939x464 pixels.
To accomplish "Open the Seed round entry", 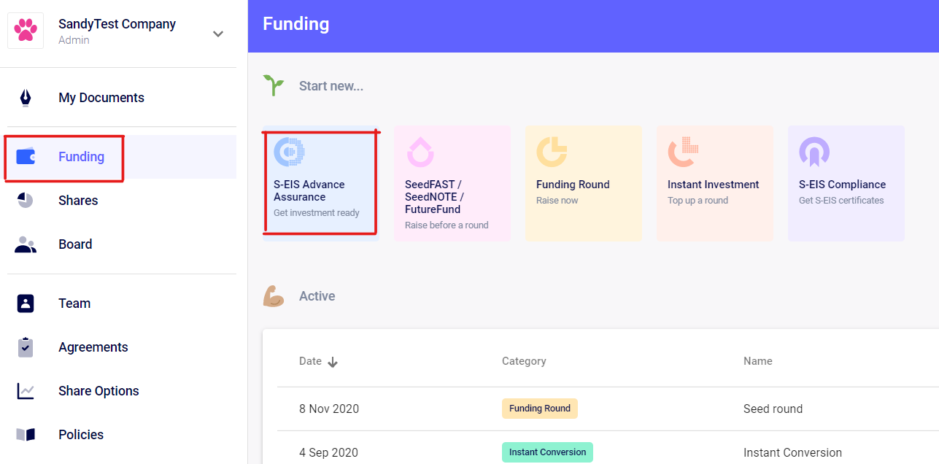I will coord(773,409).
